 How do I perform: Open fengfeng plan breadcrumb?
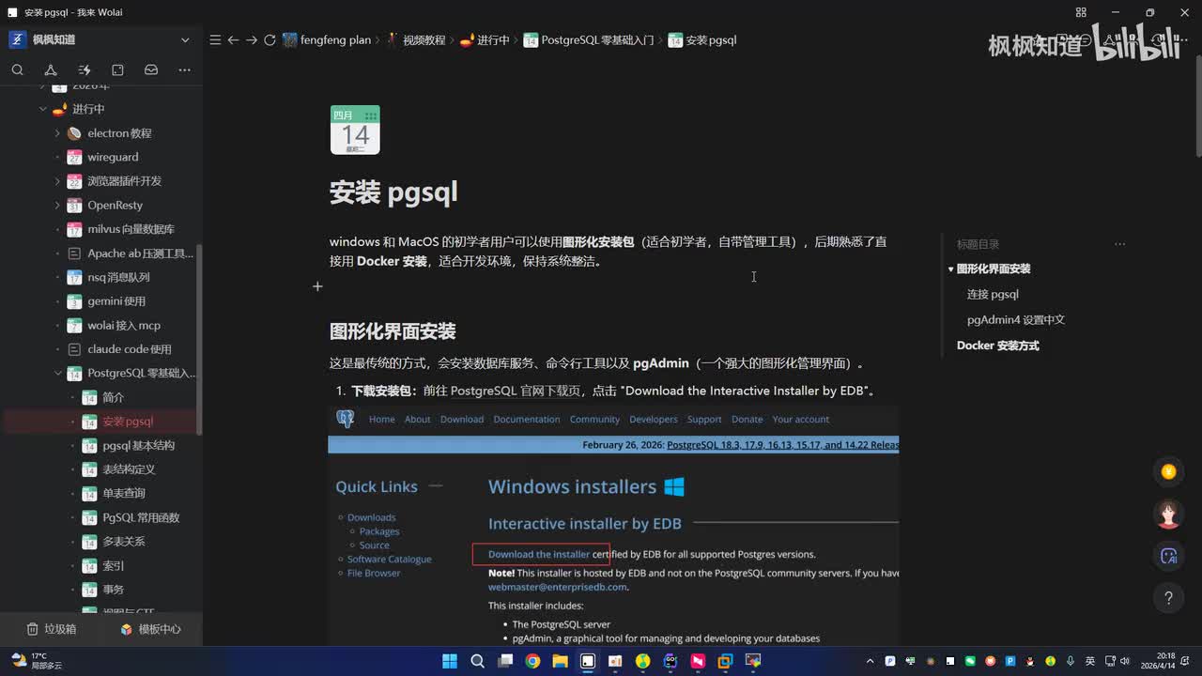(327, 40)
